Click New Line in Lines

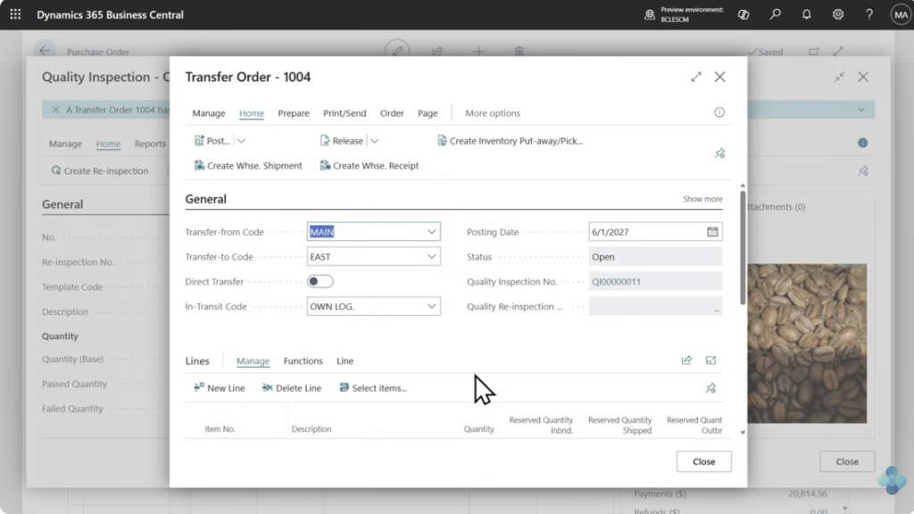pyautogui.click(x=220, y=388)
